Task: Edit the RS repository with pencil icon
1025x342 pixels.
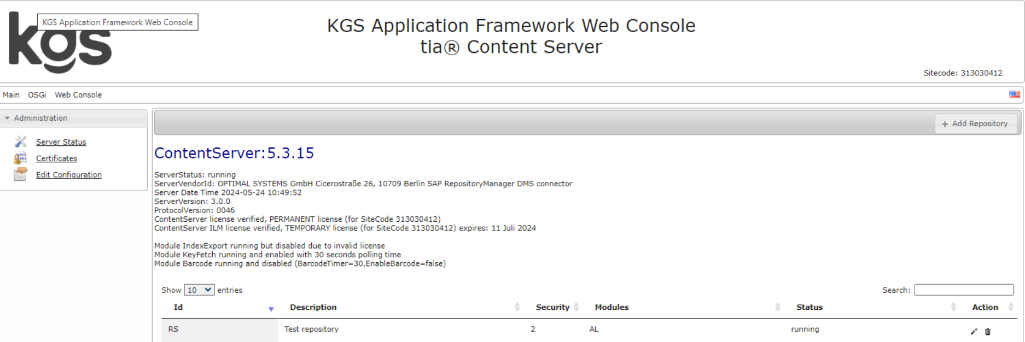Action: (974, 332)
